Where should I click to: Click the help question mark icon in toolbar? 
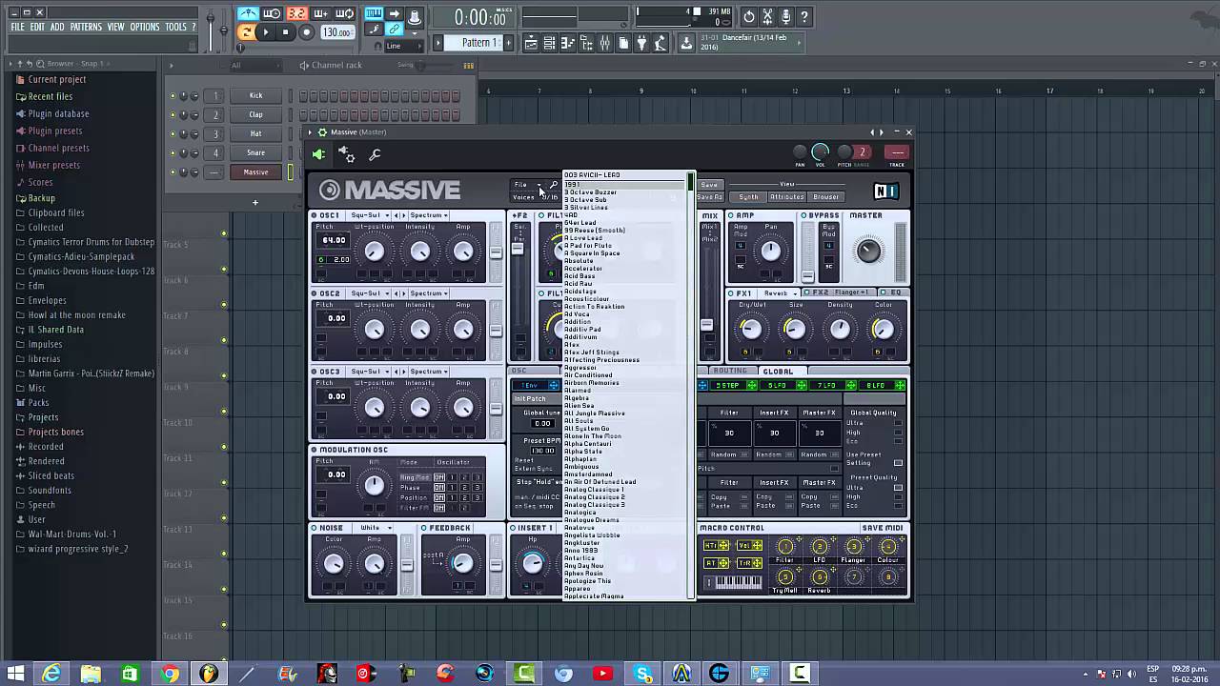(x=805, y=17)
